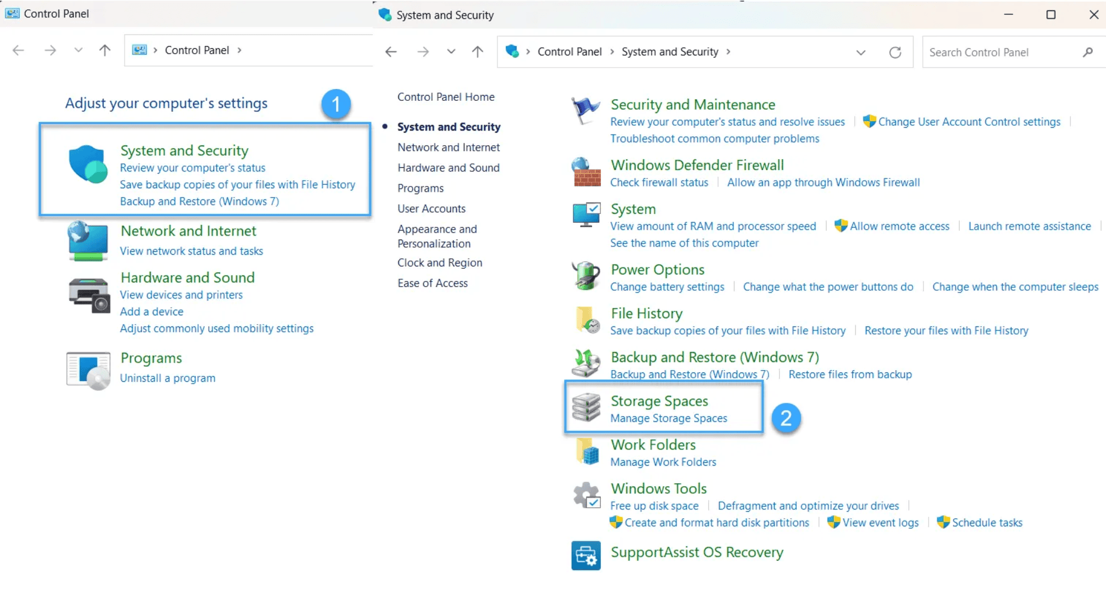
Task: Click Change User Account Control settings
Action: click(x=969, y=122)
